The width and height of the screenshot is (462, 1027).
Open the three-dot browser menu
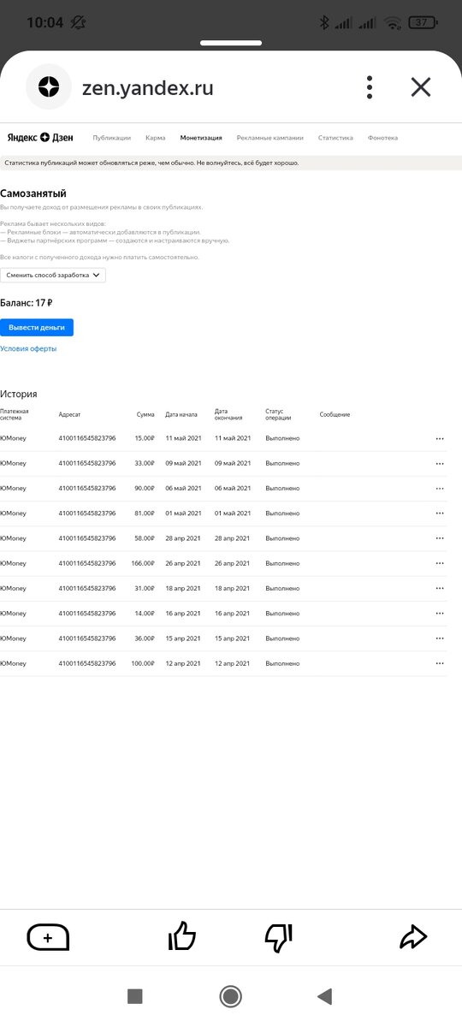[x=370, y=86]
